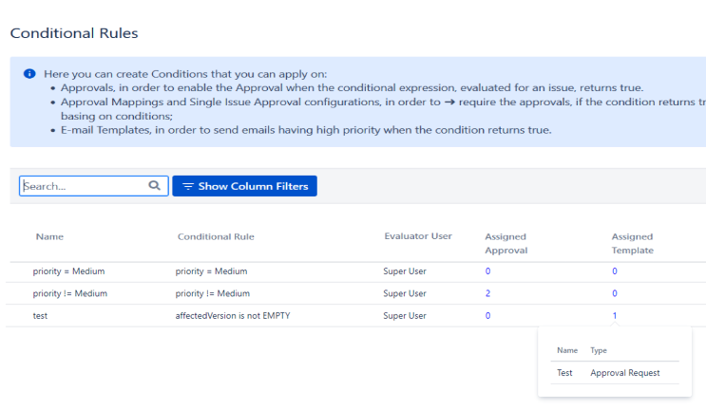Open Assigned Approval count 2 for priority != Medium

coord(487,293)
